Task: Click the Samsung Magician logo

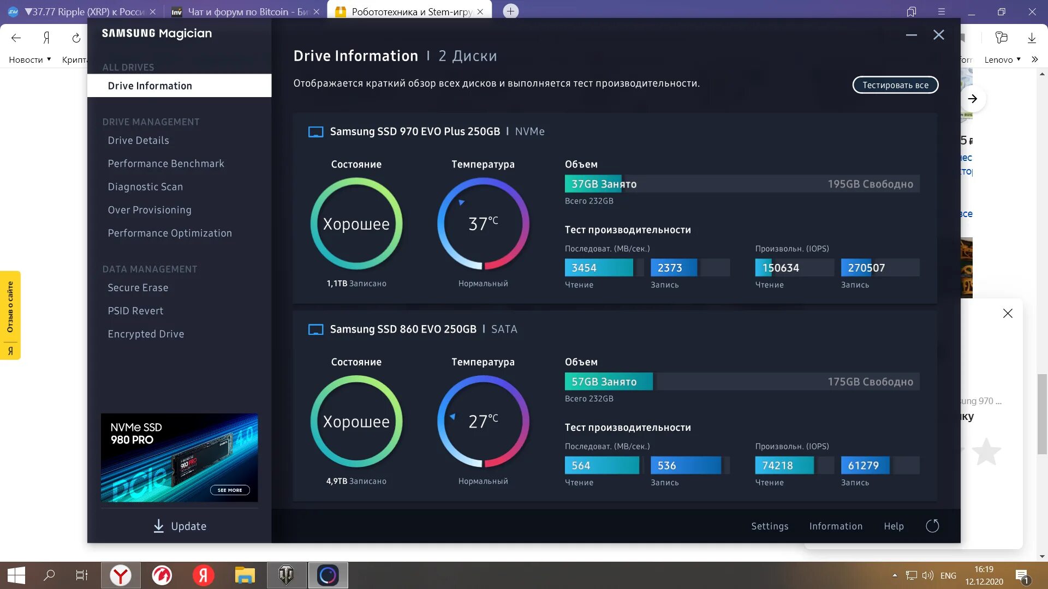Action: click(156, 33)
